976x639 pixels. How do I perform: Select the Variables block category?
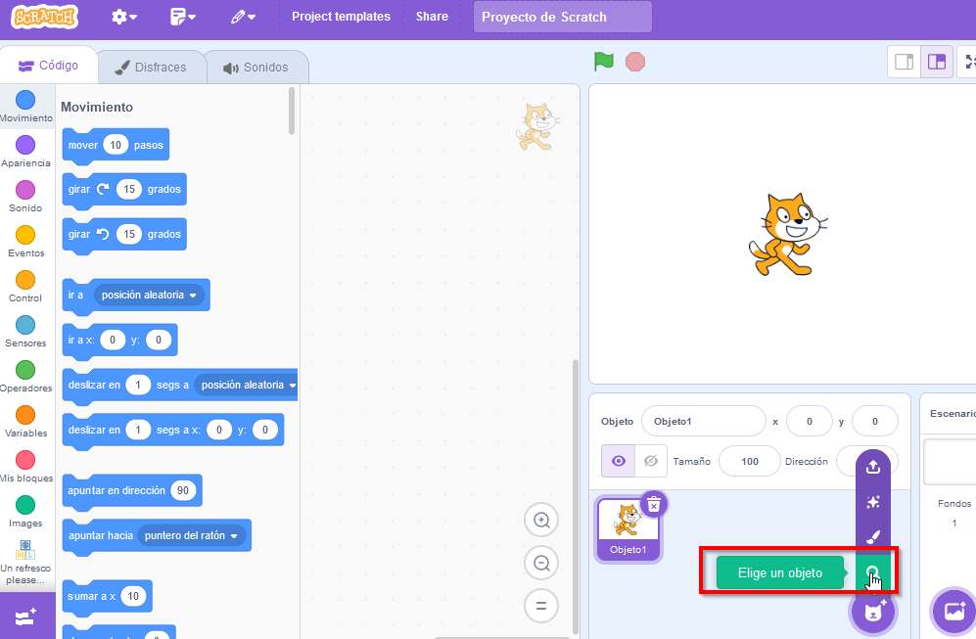(x=25, y=422)
